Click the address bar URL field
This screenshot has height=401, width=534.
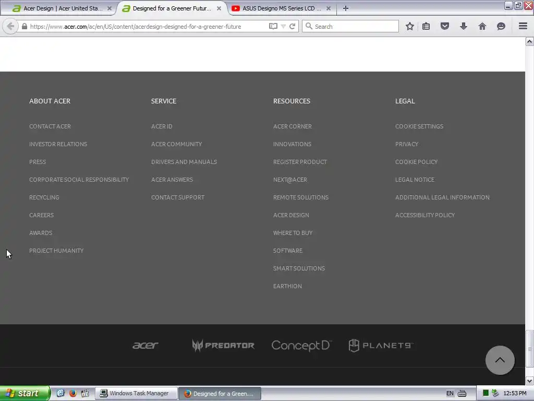tap(147, 26)
